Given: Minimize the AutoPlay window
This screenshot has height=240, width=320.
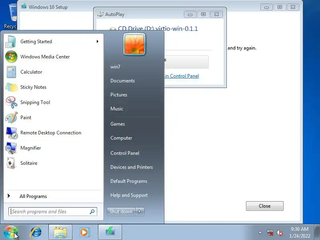Looking at the screenshot, I should click(x=190, y=14).
